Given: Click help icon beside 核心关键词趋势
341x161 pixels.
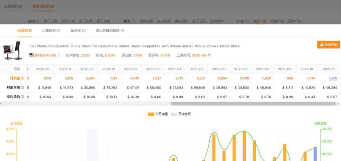Looking at the screenshot, I should (122, 31).
